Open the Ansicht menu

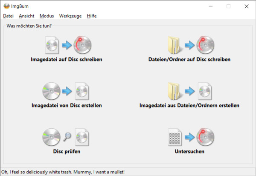[26, 16]
